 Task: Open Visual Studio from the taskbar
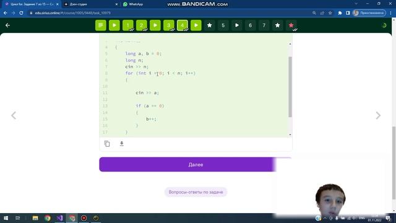pos(59,218)
